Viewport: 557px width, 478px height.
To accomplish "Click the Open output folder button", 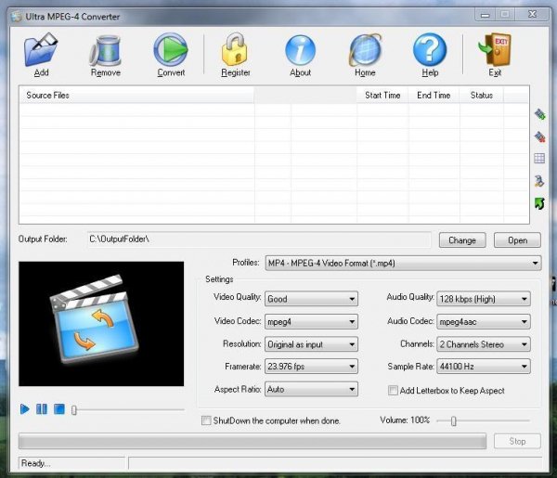I will coord(517,240).
